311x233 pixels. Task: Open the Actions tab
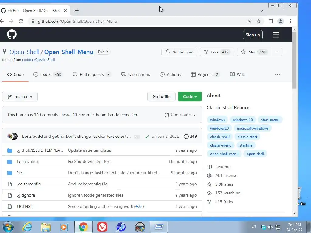click(x=170, y=75)
